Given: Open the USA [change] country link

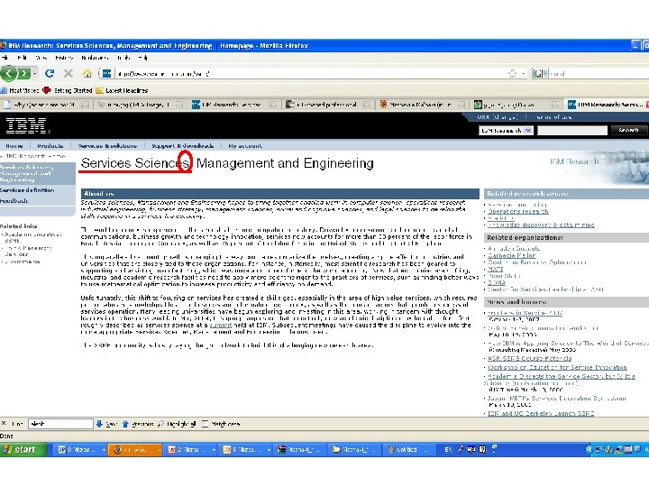Looking at the screenshot, I should coord(497,117).
